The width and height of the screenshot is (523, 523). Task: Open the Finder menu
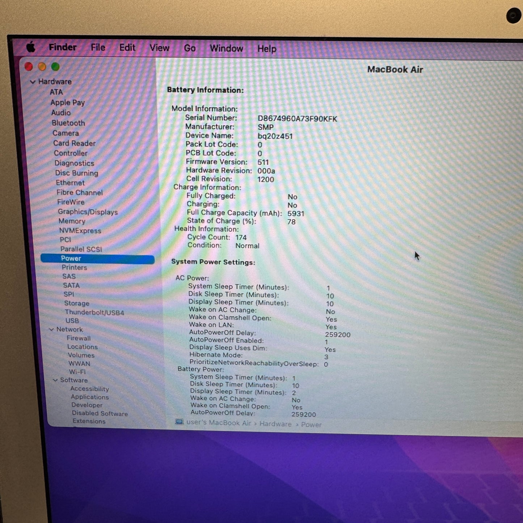(63, 47)
